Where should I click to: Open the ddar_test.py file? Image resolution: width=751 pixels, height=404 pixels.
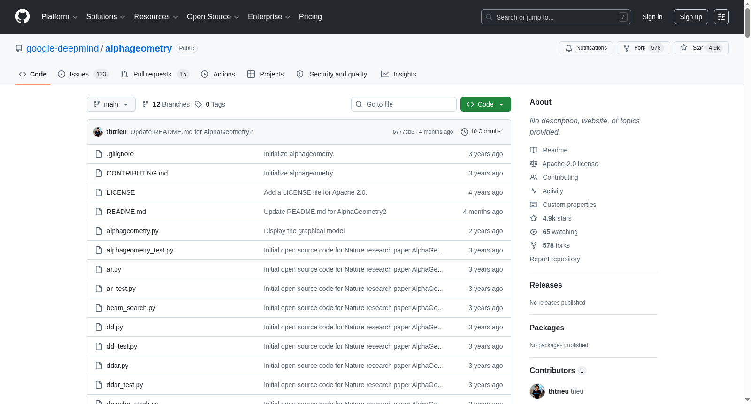point(125,385)
